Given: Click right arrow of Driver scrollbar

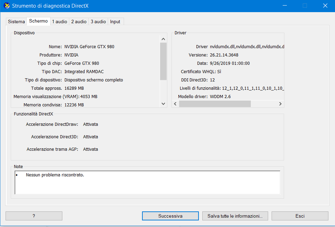Looking at the screenshot, I should click(280, 104).
